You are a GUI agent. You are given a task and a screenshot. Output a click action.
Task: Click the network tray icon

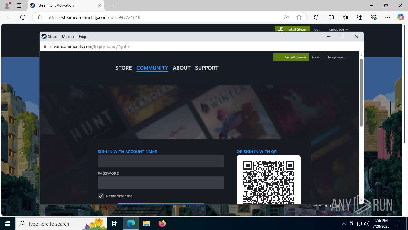coord(359,224)
